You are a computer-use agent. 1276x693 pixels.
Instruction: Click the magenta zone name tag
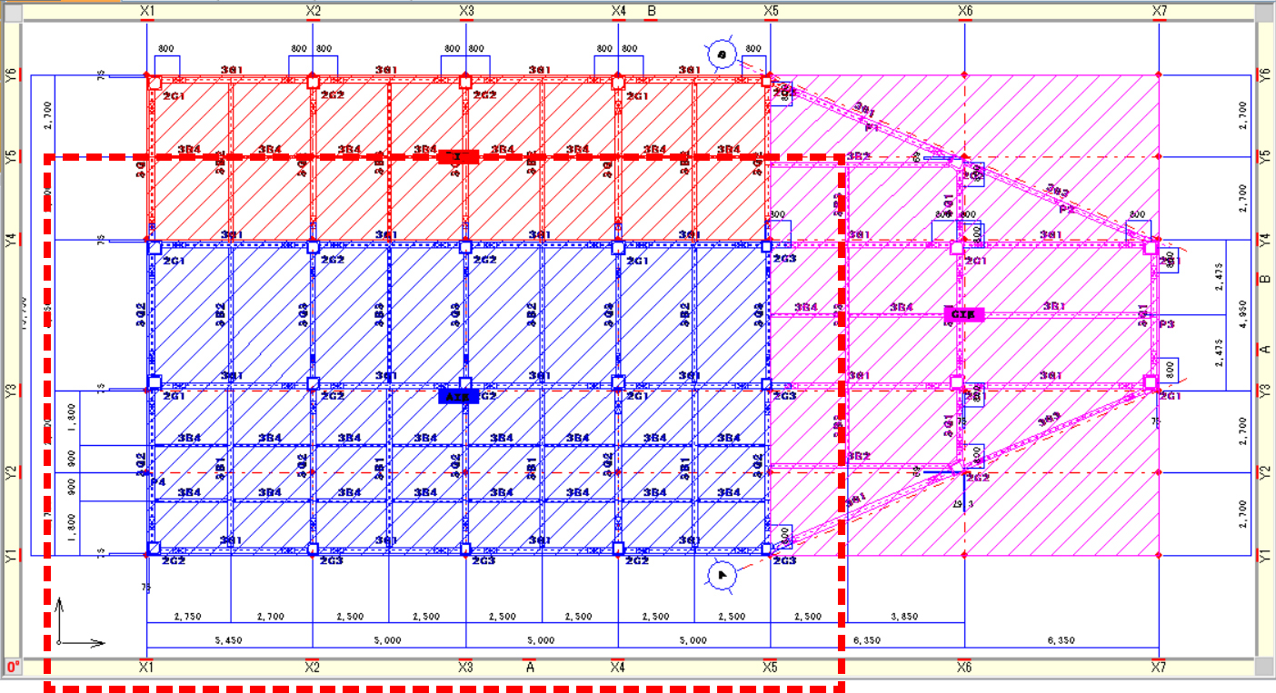click(964, 314)
